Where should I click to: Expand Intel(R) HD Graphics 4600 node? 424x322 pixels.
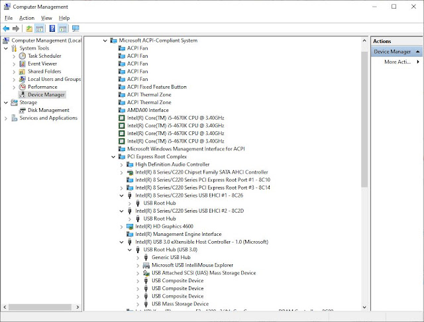click(x=121, y=227)
